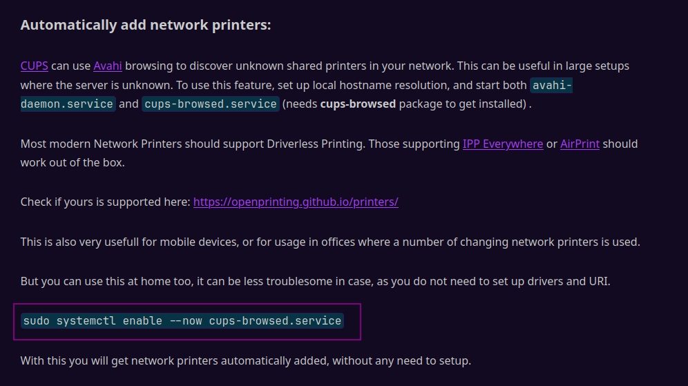Screen dimensions: 688x386
Task: Click the 'Driverless Printing' phrase
Action: click(x=314, y=144)
